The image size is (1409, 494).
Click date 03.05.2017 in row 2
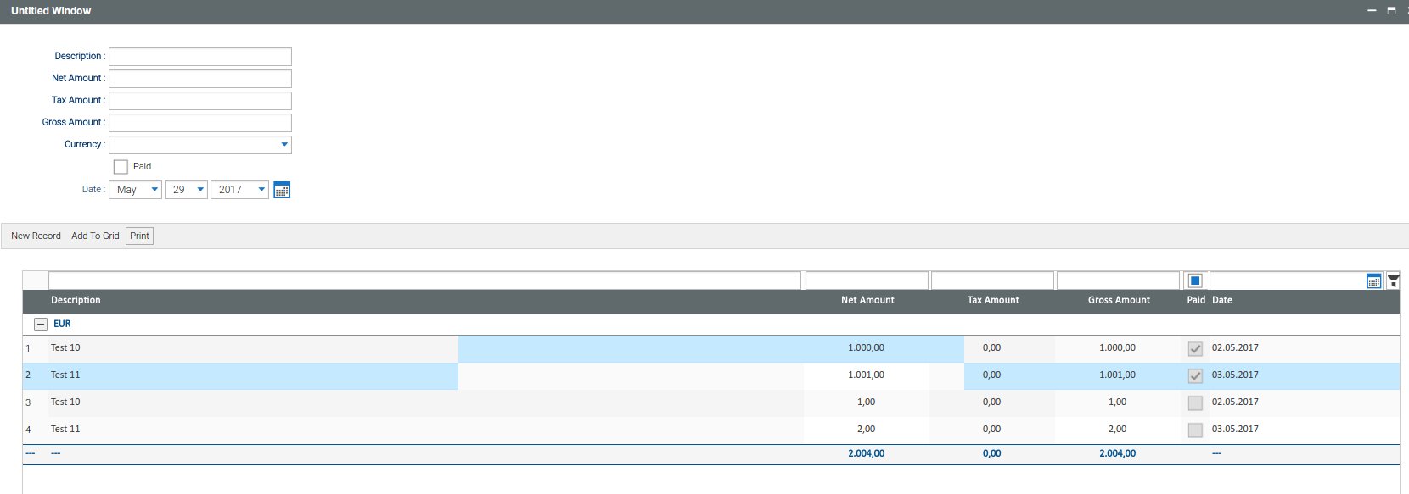[x=1235, y=375]
